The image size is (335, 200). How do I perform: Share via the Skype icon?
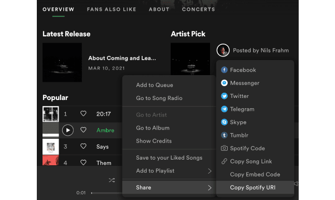[224, 122]
